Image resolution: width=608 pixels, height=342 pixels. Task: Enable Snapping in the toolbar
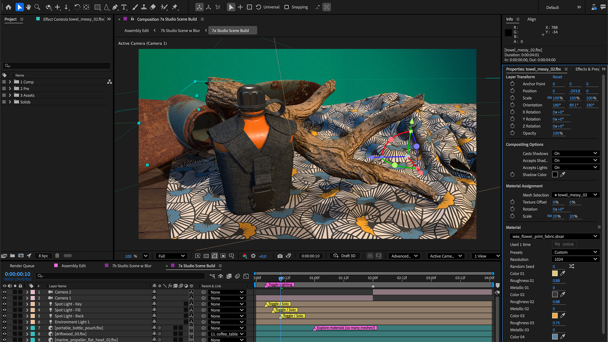click(x=287, y=7)
